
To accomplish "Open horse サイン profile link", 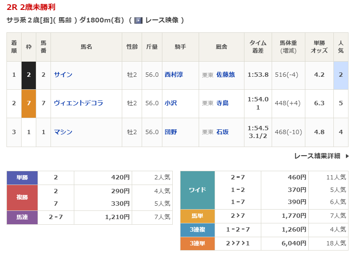I will pos(63,75).
